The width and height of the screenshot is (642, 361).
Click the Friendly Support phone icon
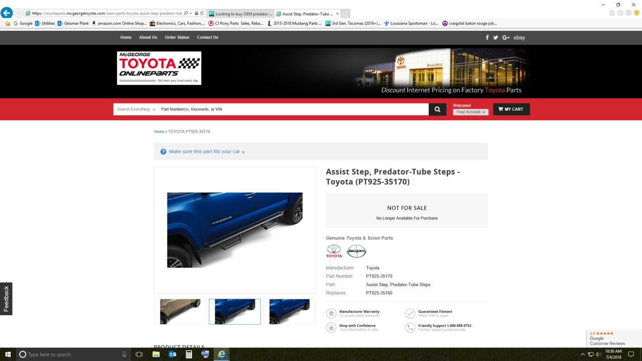pos(410,327)
